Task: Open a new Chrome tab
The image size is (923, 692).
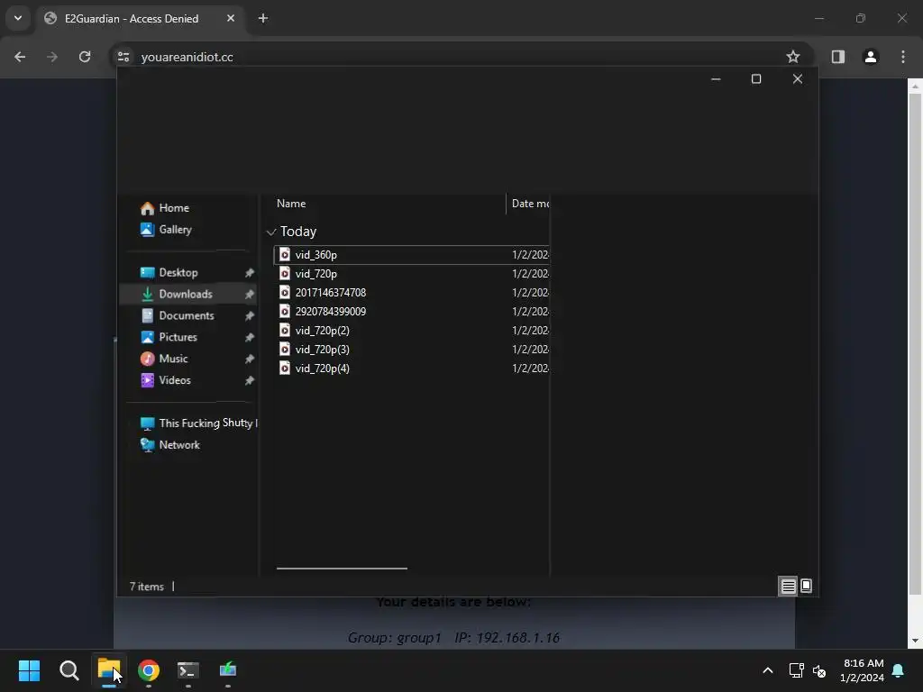Action: pyautogui.click(x=263, y=18)
